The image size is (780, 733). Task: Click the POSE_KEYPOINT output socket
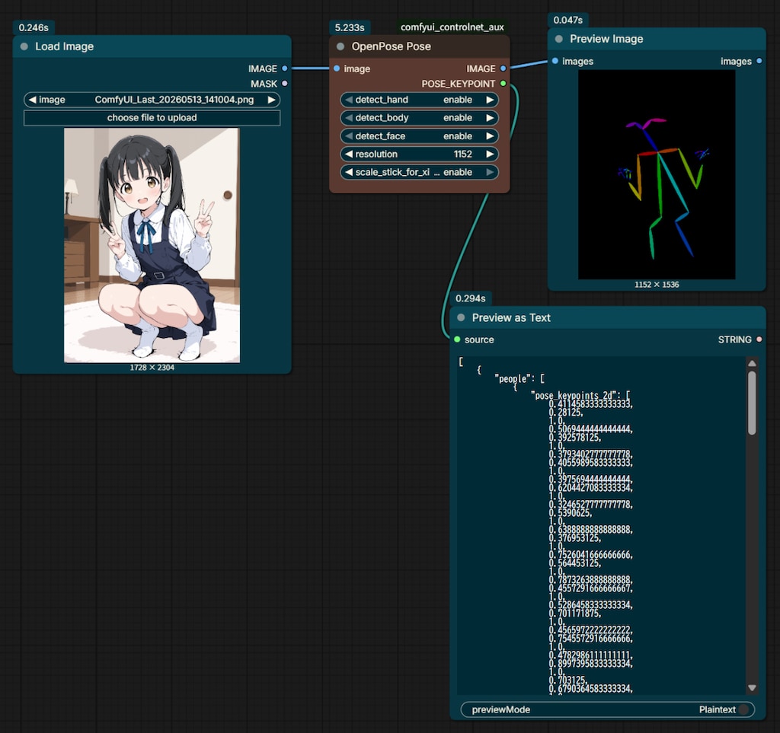click(x=503, y=84)
